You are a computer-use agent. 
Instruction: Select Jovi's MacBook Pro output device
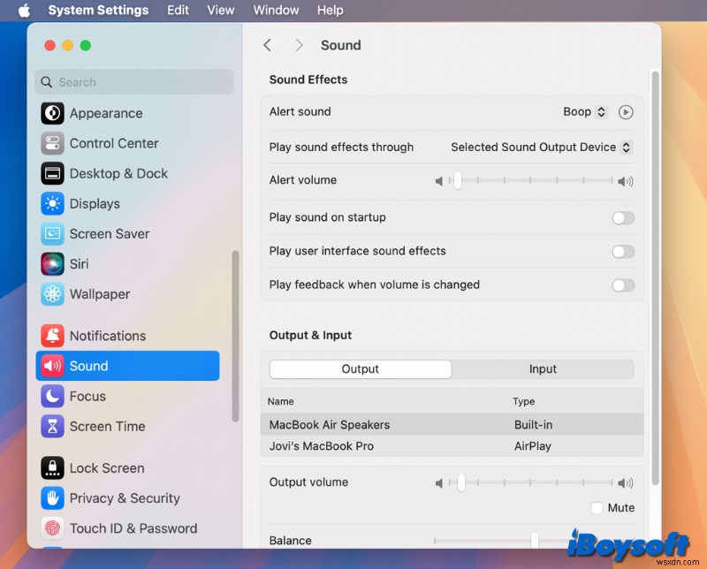pyautogui.click(x=452, y=446)
